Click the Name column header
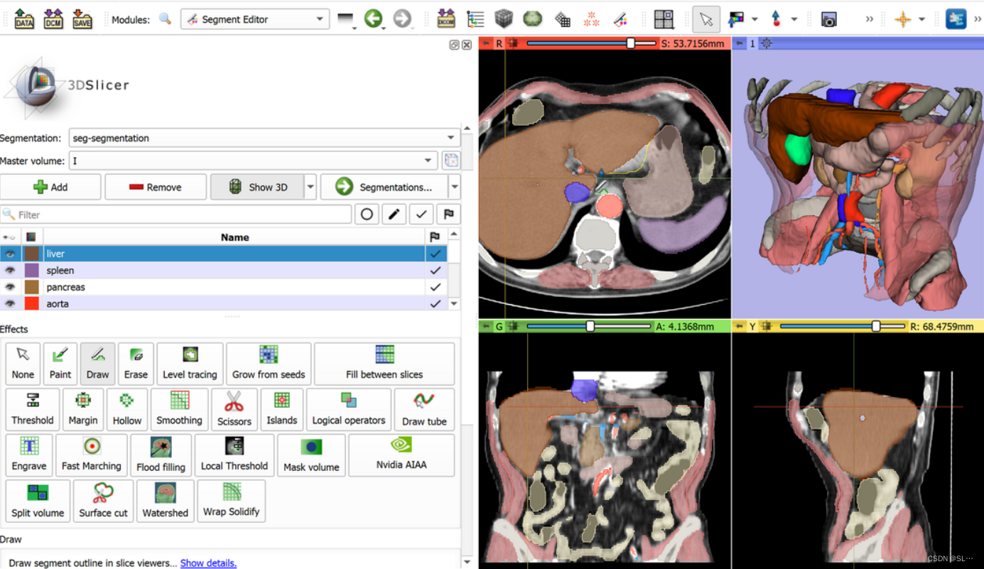This screenshot has width=984, height=569. [x=234, y=237]
